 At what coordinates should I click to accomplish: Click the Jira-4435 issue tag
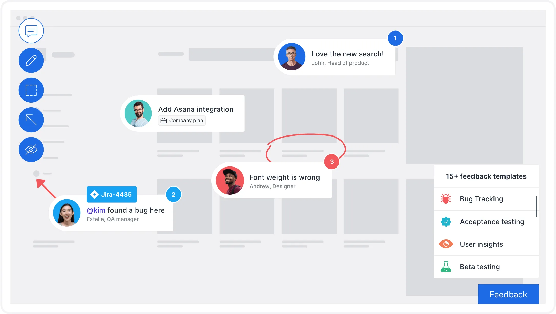[x=111, y=194]
